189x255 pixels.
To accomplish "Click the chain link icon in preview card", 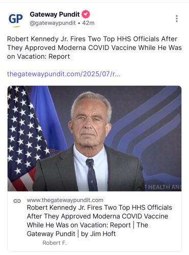I will (17, 201).
